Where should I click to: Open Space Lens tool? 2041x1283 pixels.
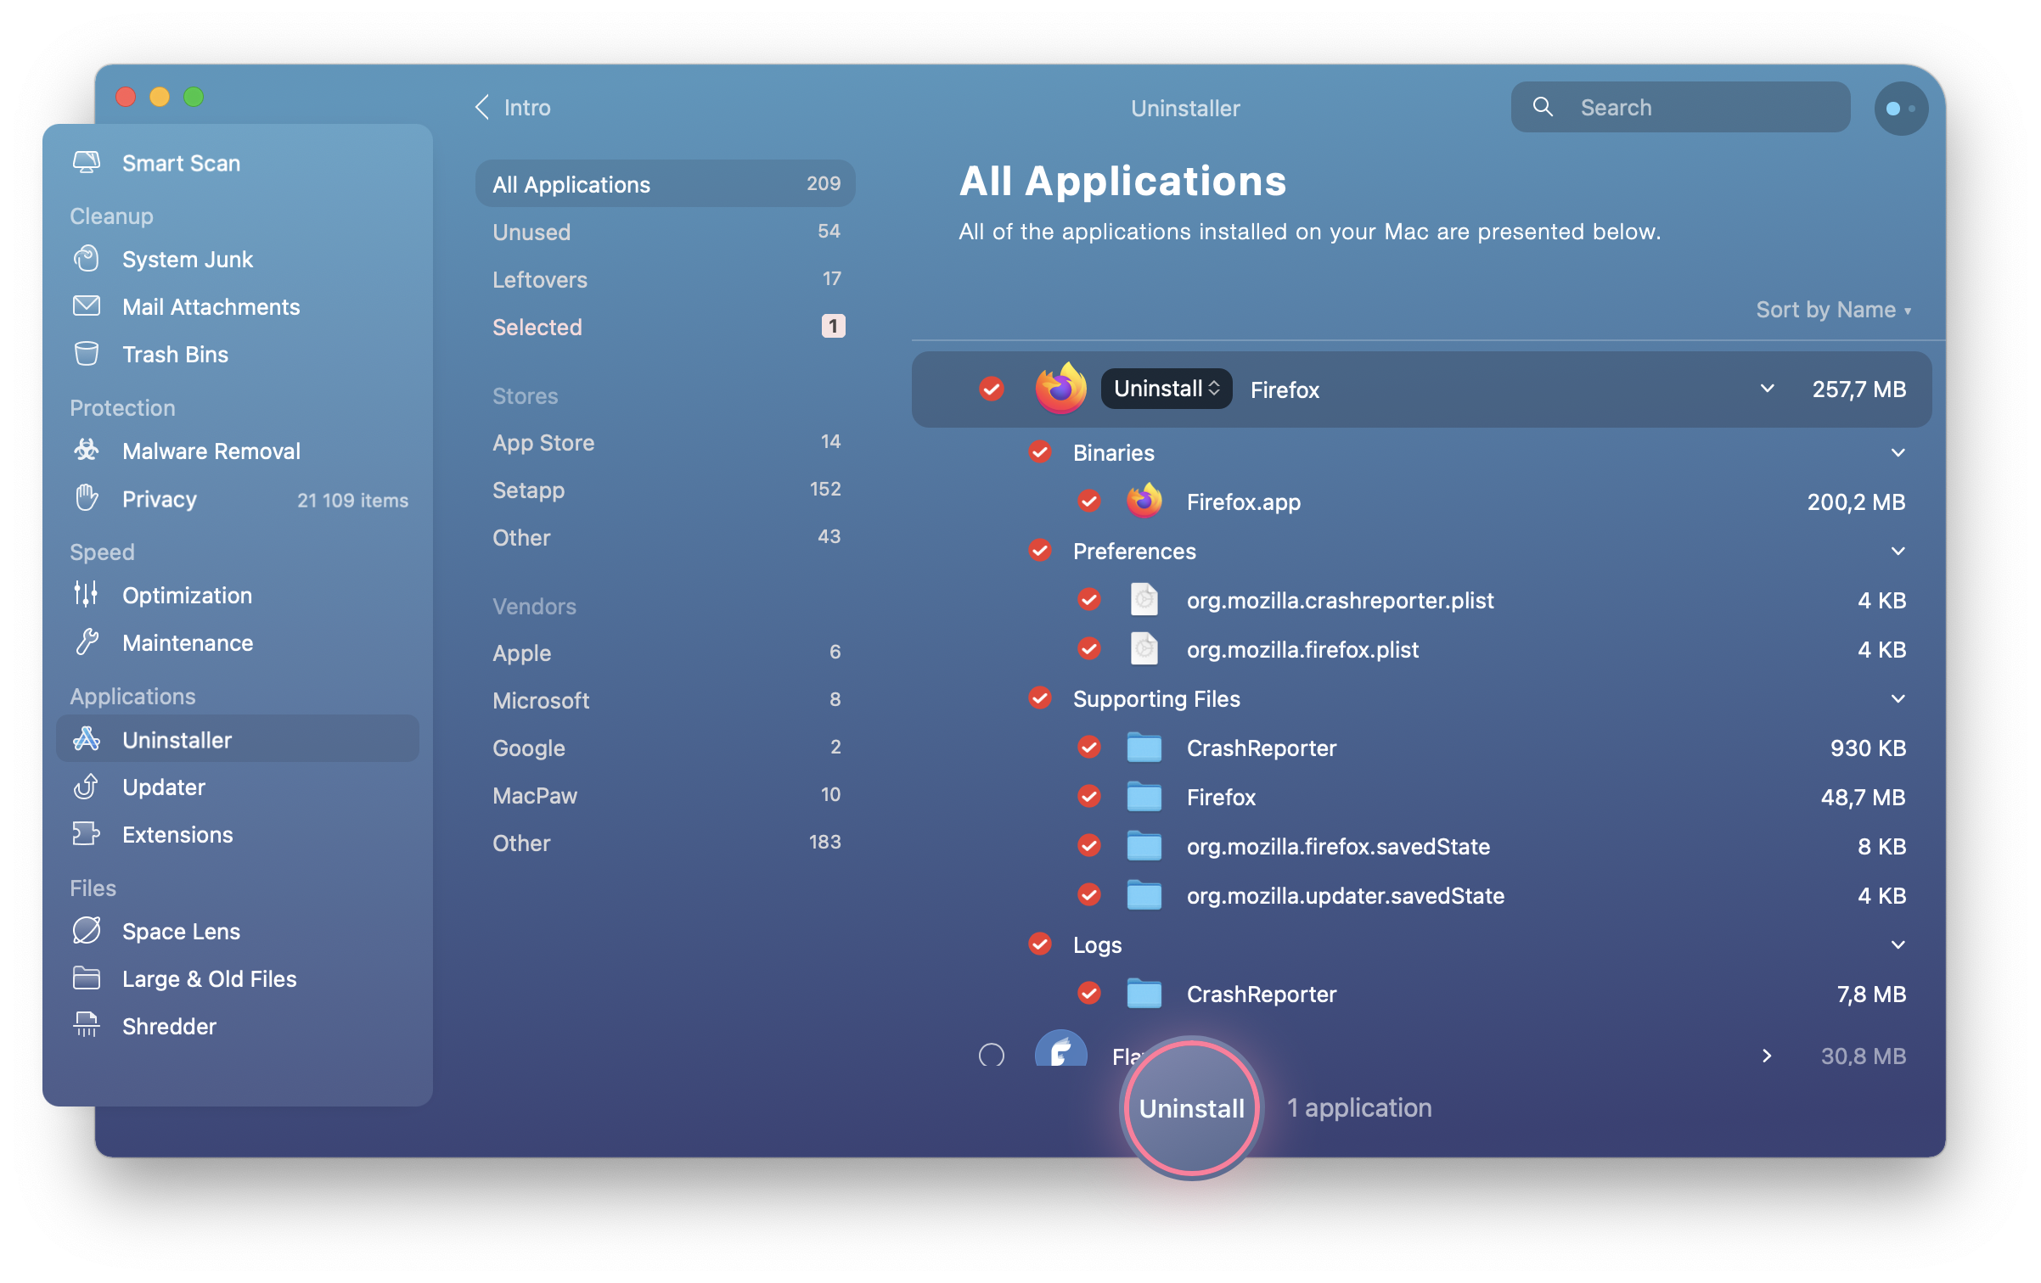pyautogui.click(x=181, y=930)
